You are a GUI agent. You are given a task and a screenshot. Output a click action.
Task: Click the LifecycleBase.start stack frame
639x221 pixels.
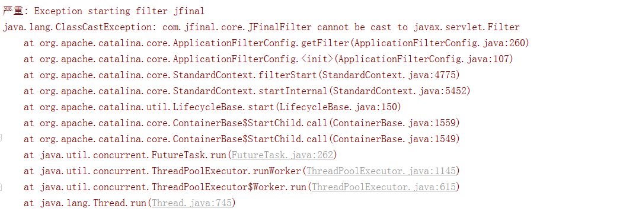coord(212,107)
